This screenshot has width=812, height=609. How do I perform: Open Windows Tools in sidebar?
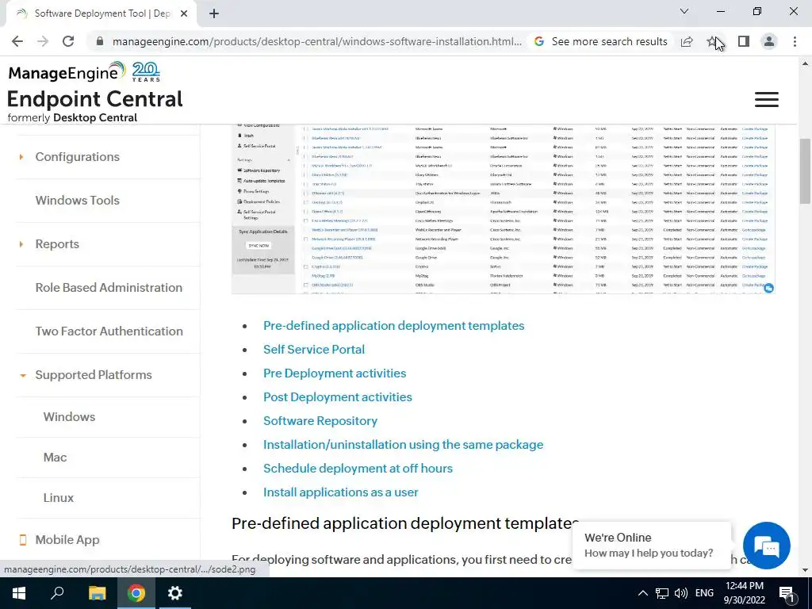tap(77, 201)
